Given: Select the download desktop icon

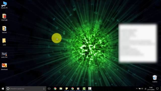Looking at the screenshot, I should tap(4, 67).
